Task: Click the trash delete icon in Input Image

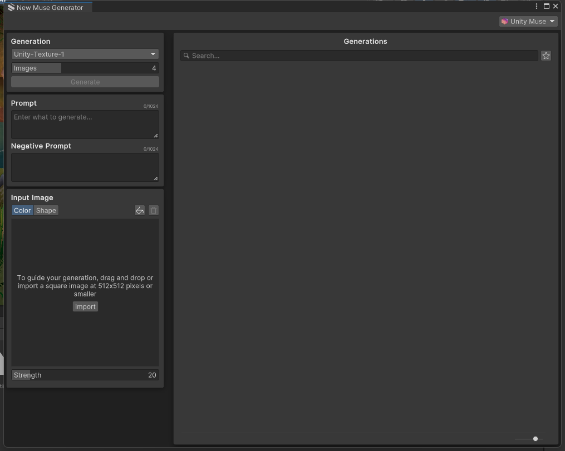Action: click(154, 210)
